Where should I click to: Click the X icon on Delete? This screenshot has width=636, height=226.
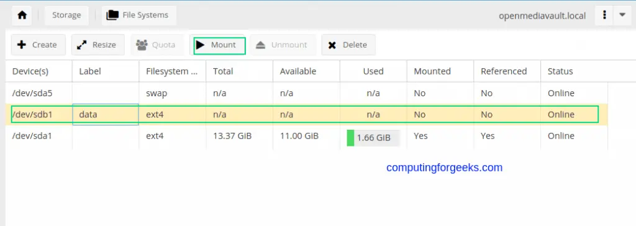tap(332, 45)
